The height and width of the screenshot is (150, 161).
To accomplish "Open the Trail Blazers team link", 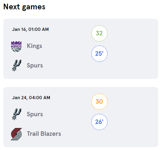I will click(x=44, y=134).
